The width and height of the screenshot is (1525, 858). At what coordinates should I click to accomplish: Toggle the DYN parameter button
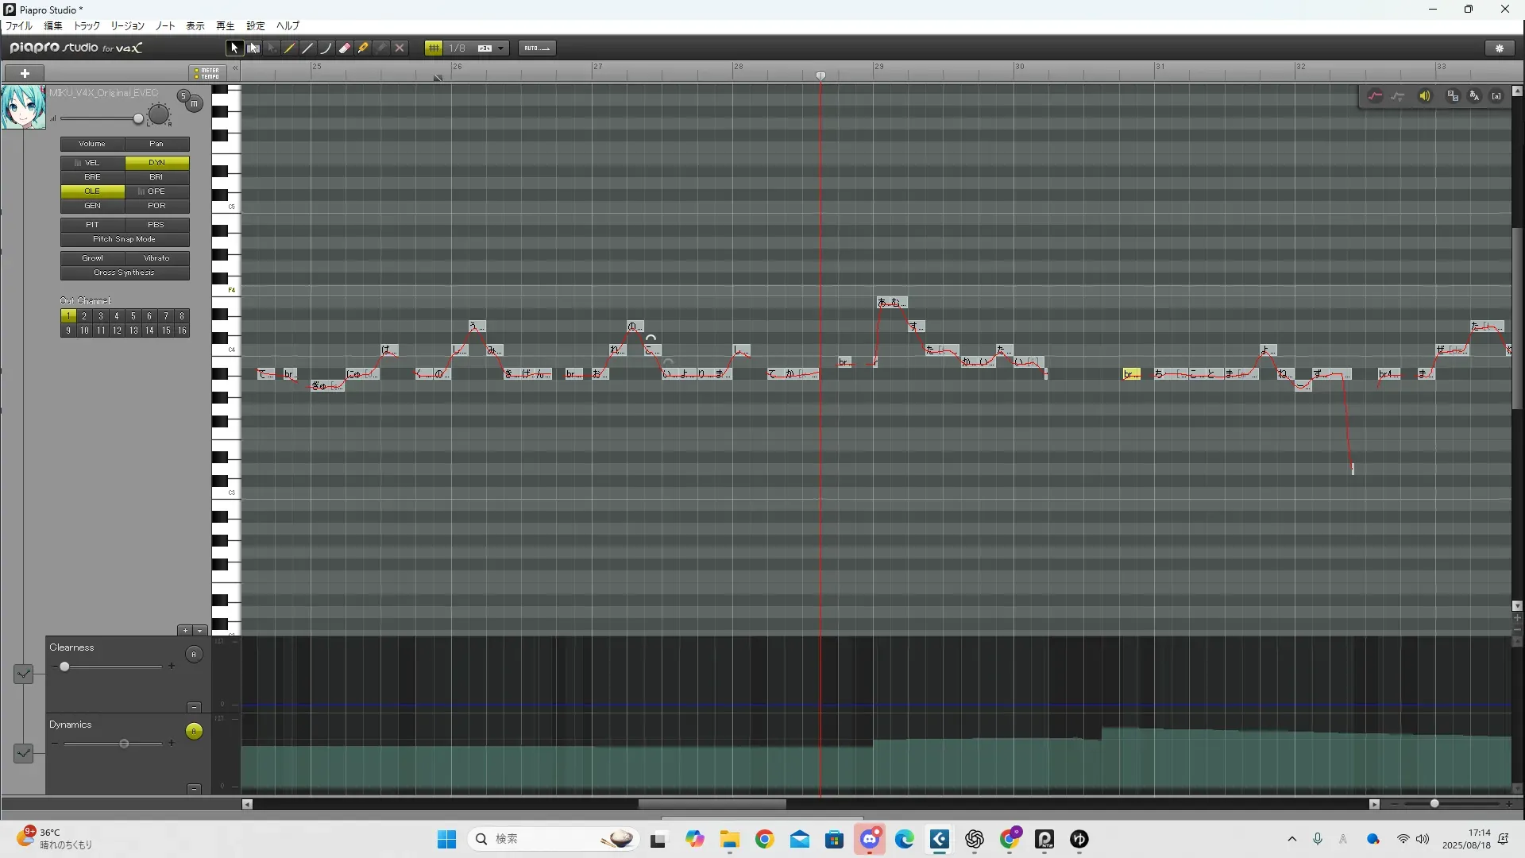156,163
